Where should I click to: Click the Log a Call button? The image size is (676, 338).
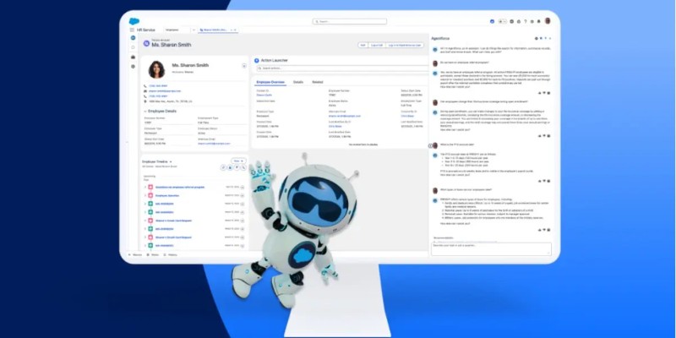tap(377, 45)
